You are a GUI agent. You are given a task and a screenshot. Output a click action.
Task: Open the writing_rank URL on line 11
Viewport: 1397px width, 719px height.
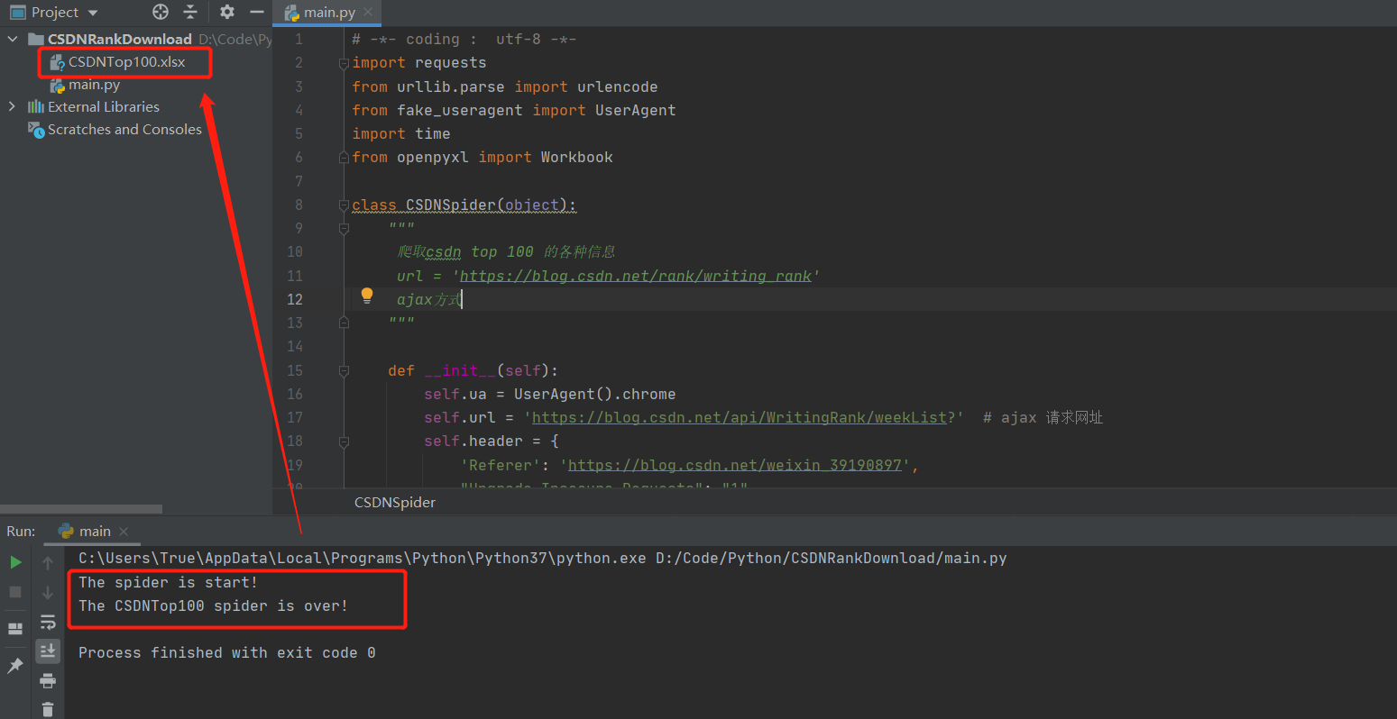[x=635, y=276]
